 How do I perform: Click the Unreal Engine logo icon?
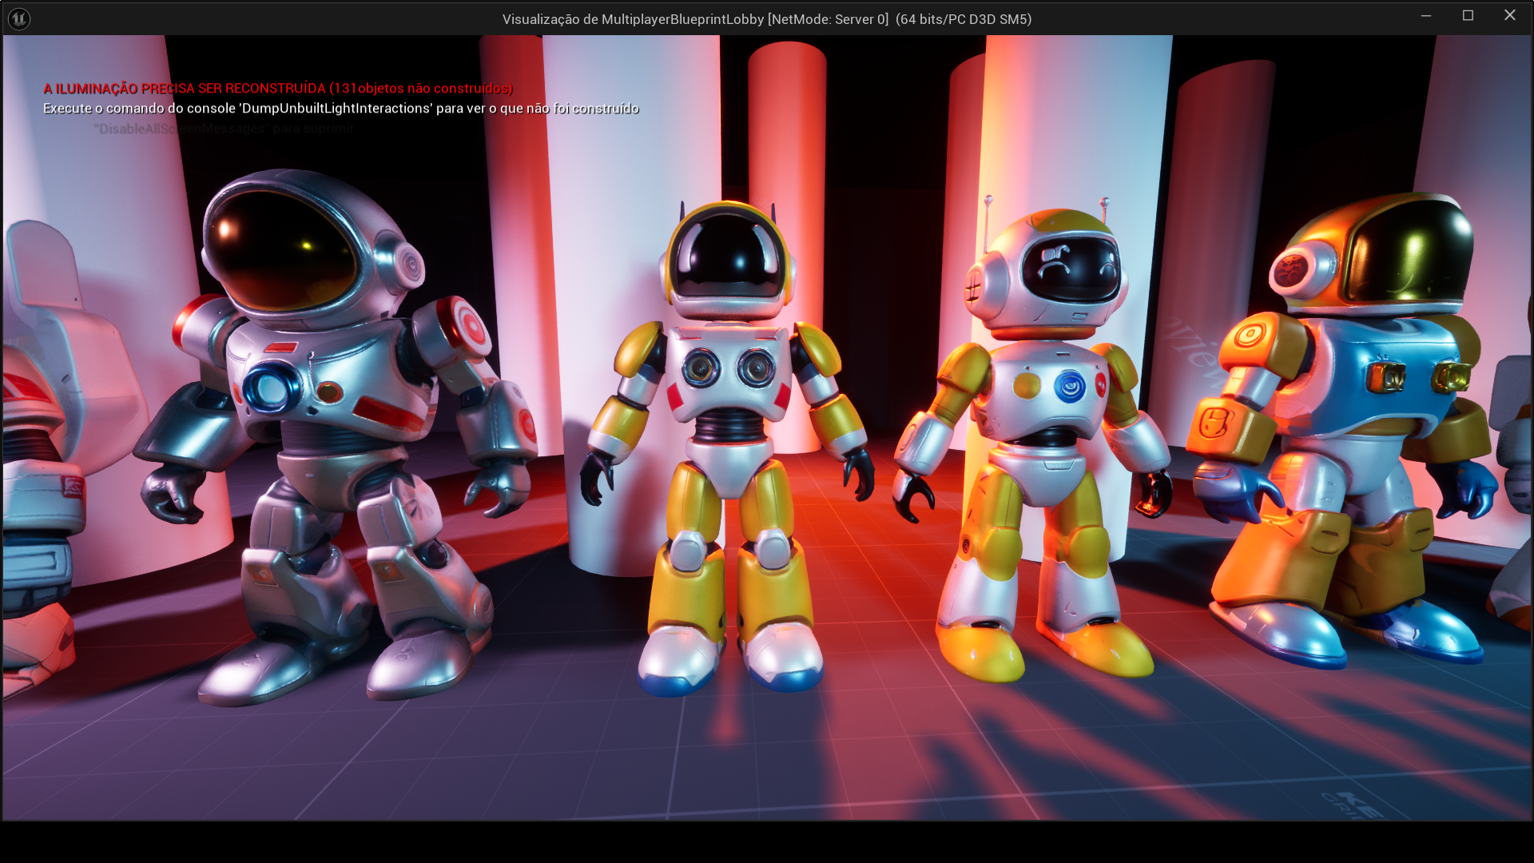[19, 18]
